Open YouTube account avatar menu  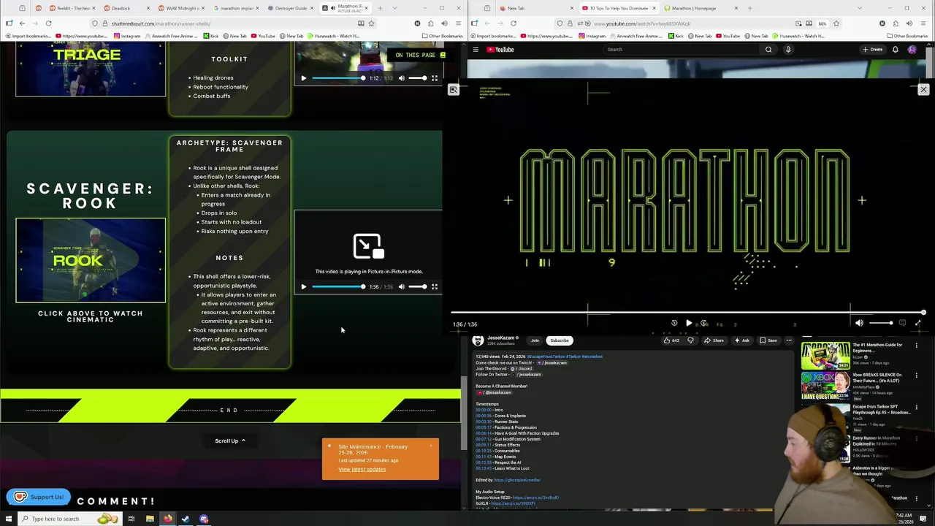(x=912, y=50)
